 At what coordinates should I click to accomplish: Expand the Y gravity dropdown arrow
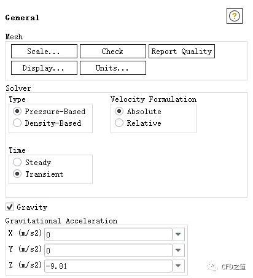pyautogui.click(x=178, y=250)
